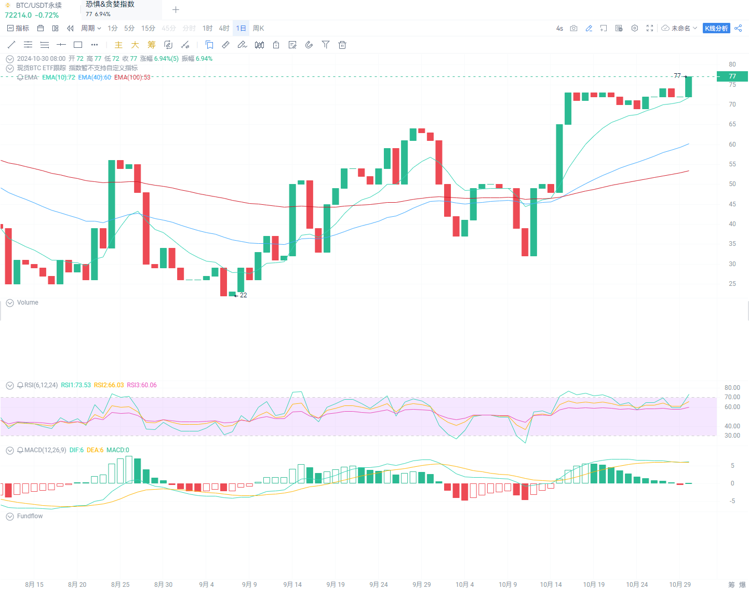Click the continuous drawing mode icon
This screenshot has width=749, height=591.
(x=168, y=45)
